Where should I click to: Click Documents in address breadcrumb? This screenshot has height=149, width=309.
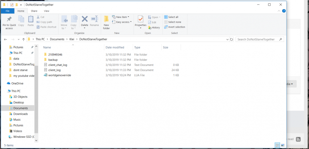pyautogui.click(x=57, y=39)
